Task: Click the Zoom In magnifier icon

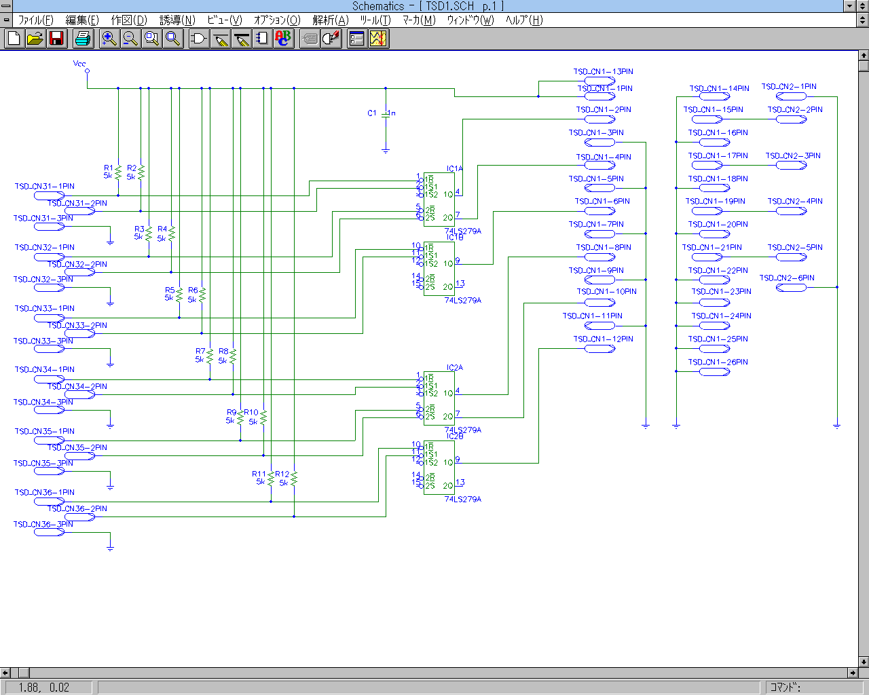Action: tap(109, 39)
